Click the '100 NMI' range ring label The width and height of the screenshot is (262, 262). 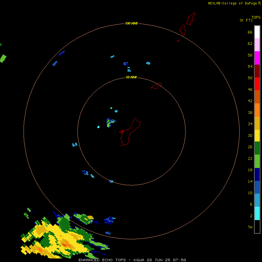coord(131,23)
